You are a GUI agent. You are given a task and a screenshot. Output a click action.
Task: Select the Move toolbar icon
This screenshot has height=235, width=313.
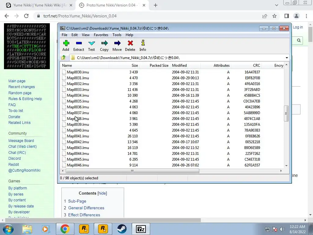pos(117,46)
